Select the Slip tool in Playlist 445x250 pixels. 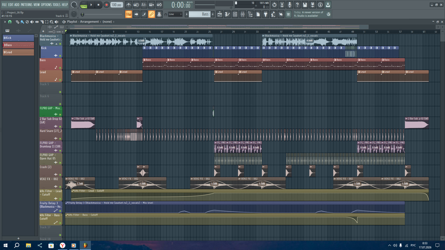[x=37, y=22]
